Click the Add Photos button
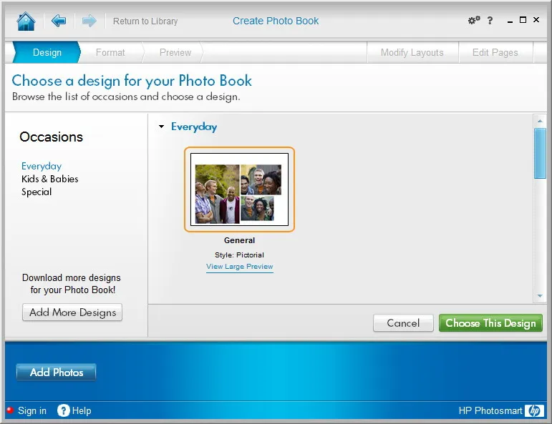Screen dimensions: 552x424 pyautogui.click(x=57, y=372)
